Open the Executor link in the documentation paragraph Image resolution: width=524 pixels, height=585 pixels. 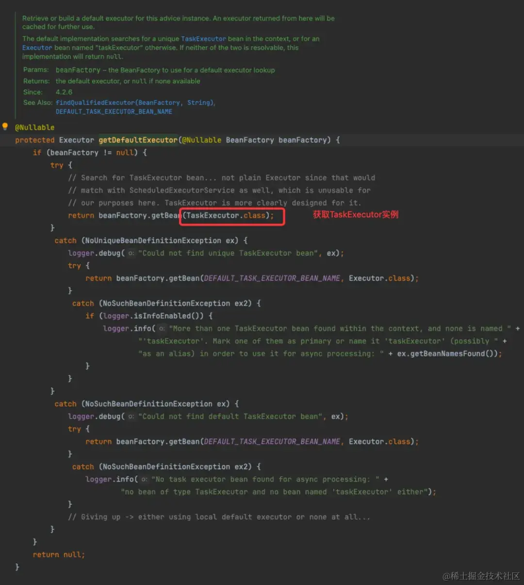click(x=37, y=48)
